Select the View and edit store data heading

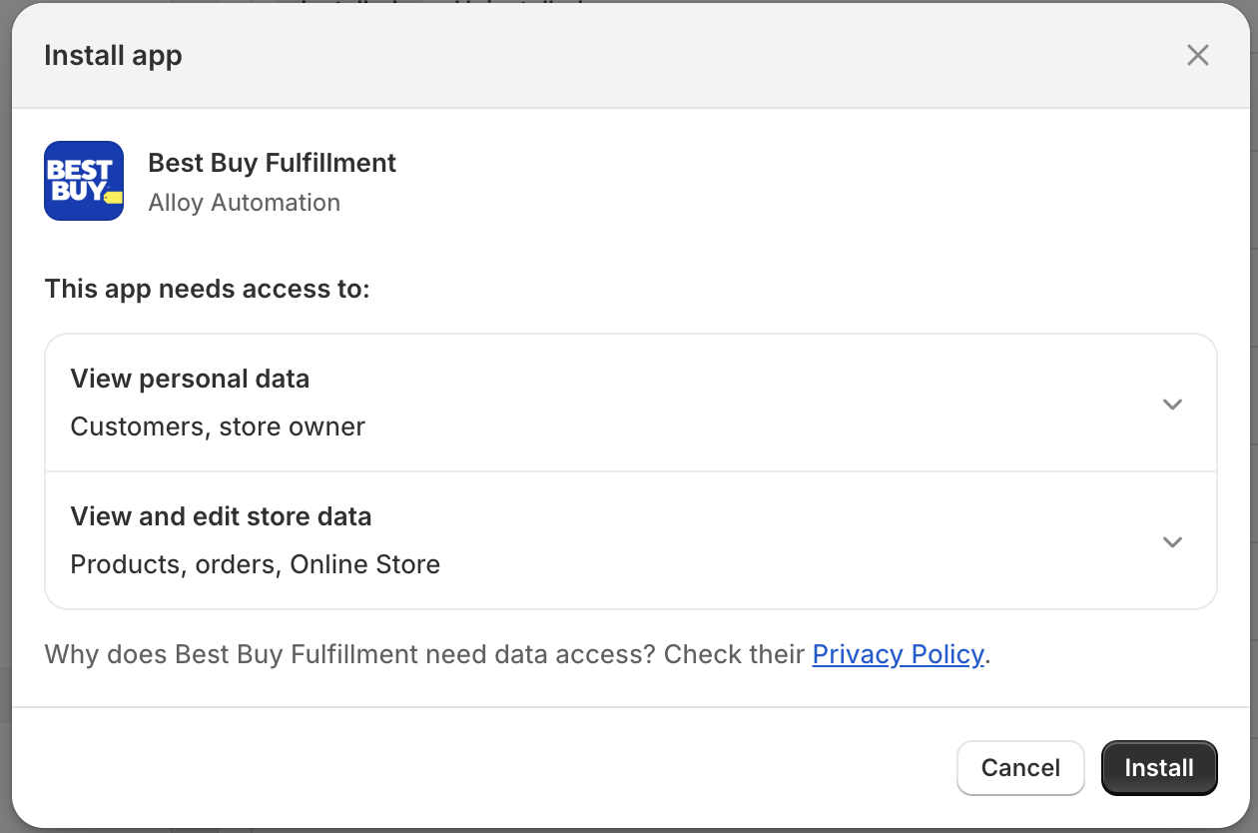click(x=221, y=517)
